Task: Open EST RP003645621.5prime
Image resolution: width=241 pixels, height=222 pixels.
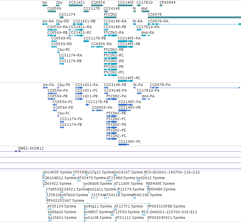Action: [148, 221]
